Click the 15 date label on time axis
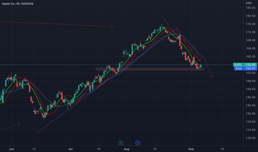 154,149
